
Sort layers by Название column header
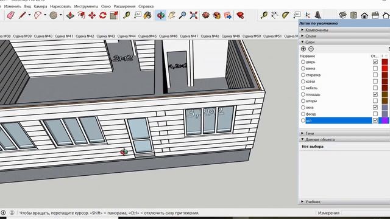tap(308, 56)
